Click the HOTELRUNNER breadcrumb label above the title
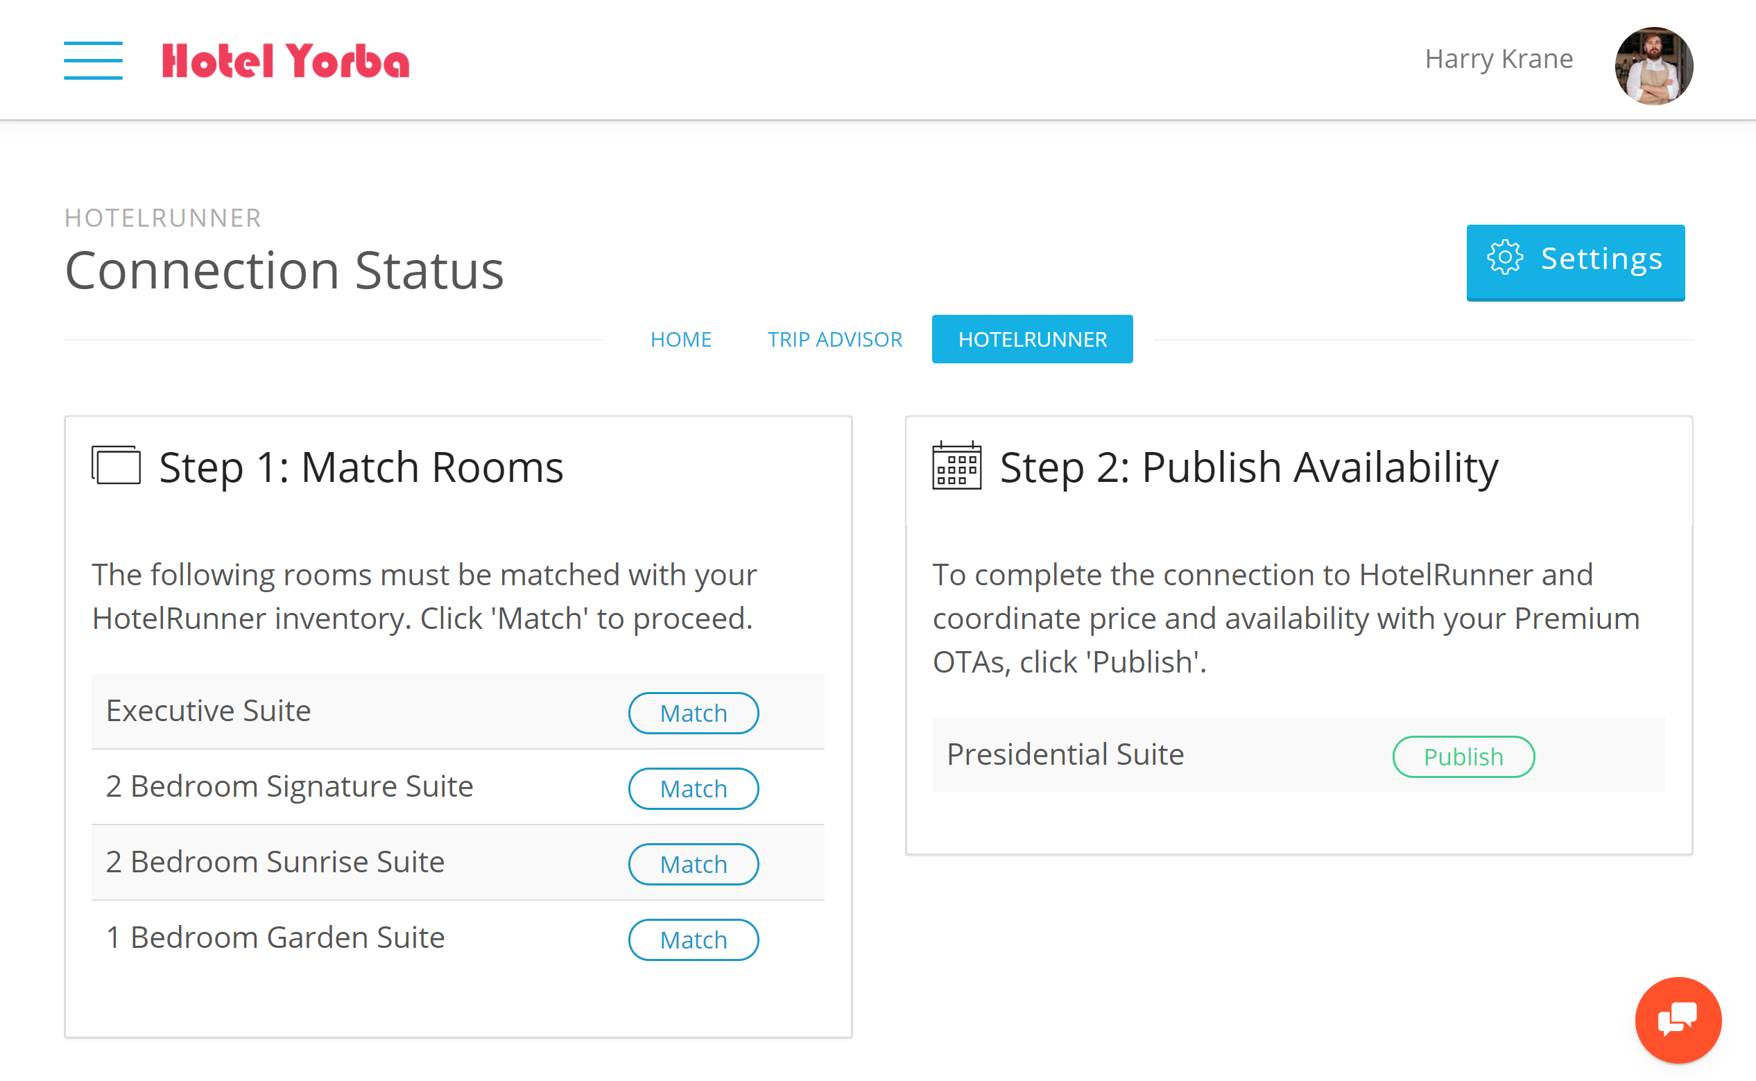The width and height of the screenshot is (1756, 1081). coord(163,218)
